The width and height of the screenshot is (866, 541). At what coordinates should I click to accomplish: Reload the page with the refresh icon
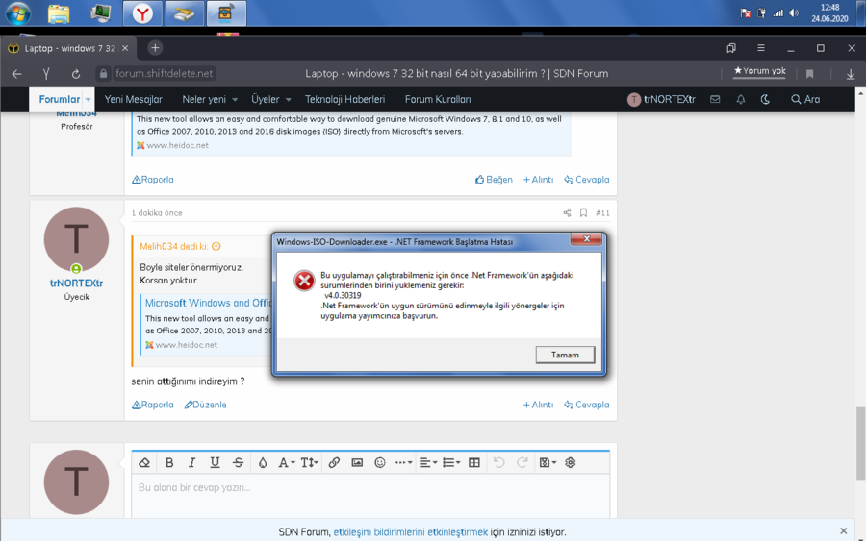pos(76,74)
